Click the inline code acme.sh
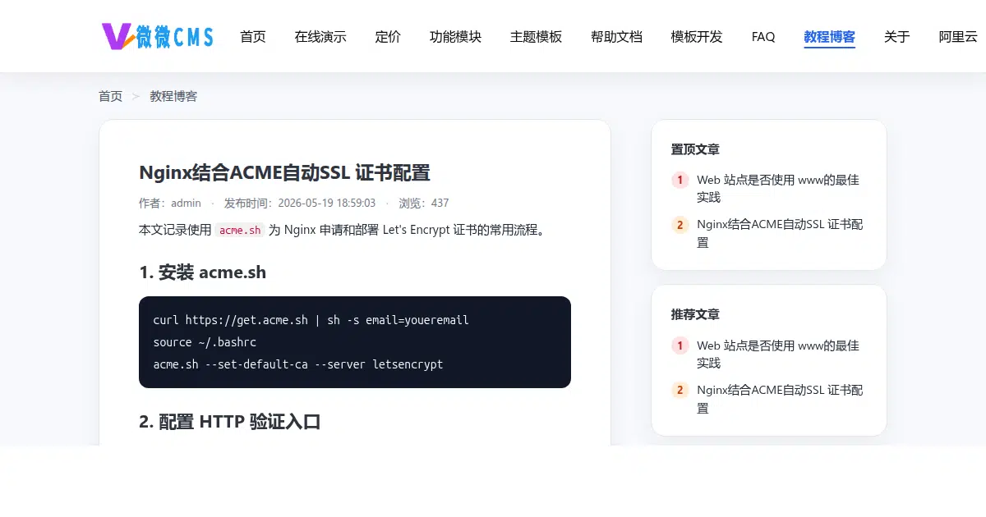 click(240, 230)
